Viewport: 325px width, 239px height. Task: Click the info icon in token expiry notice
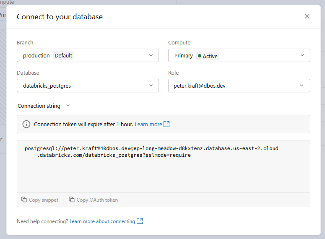[x=26, y=124]
